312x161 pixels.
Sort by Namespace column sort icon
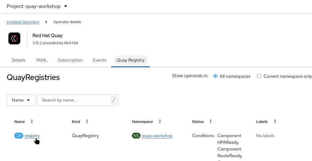click(x=160, y=122)
